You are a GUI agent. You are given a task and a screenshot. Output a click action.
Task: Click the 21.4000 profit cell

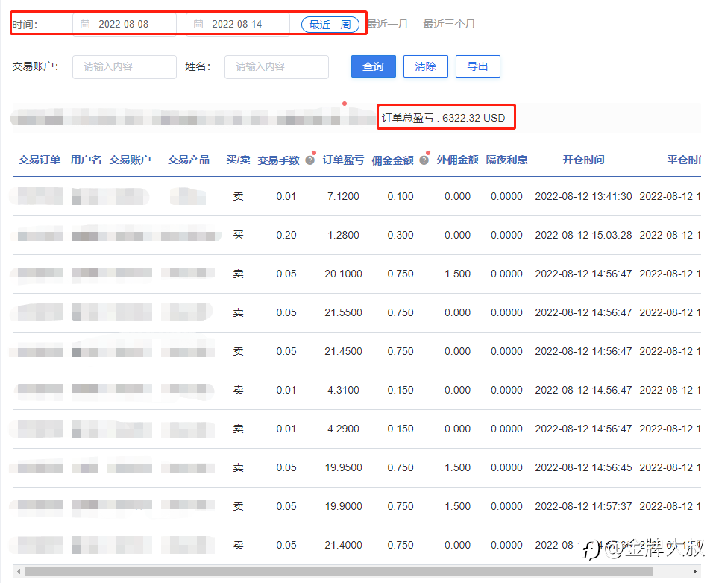pos(343,545)
